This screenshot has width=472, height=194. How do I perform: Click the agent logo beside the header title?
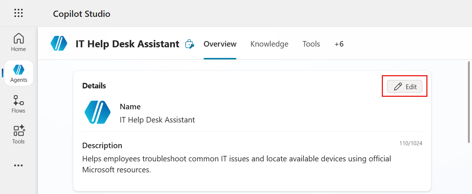pyautogui.click(x=59, y=44)
